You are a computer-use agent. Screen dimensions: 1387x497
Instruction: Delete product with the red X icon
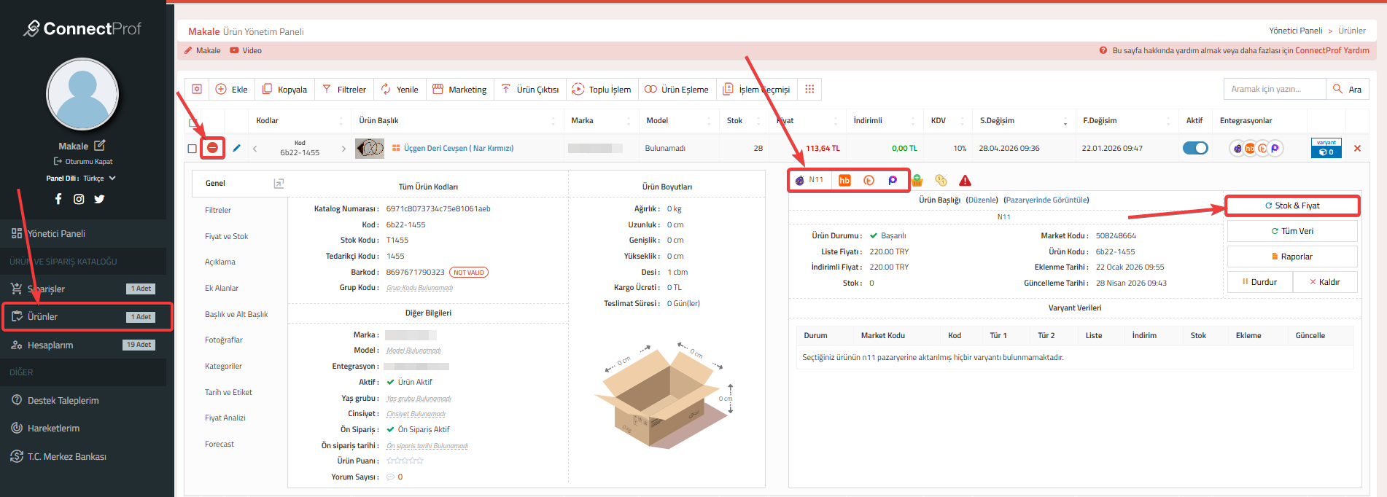(x=1357, y=148)
